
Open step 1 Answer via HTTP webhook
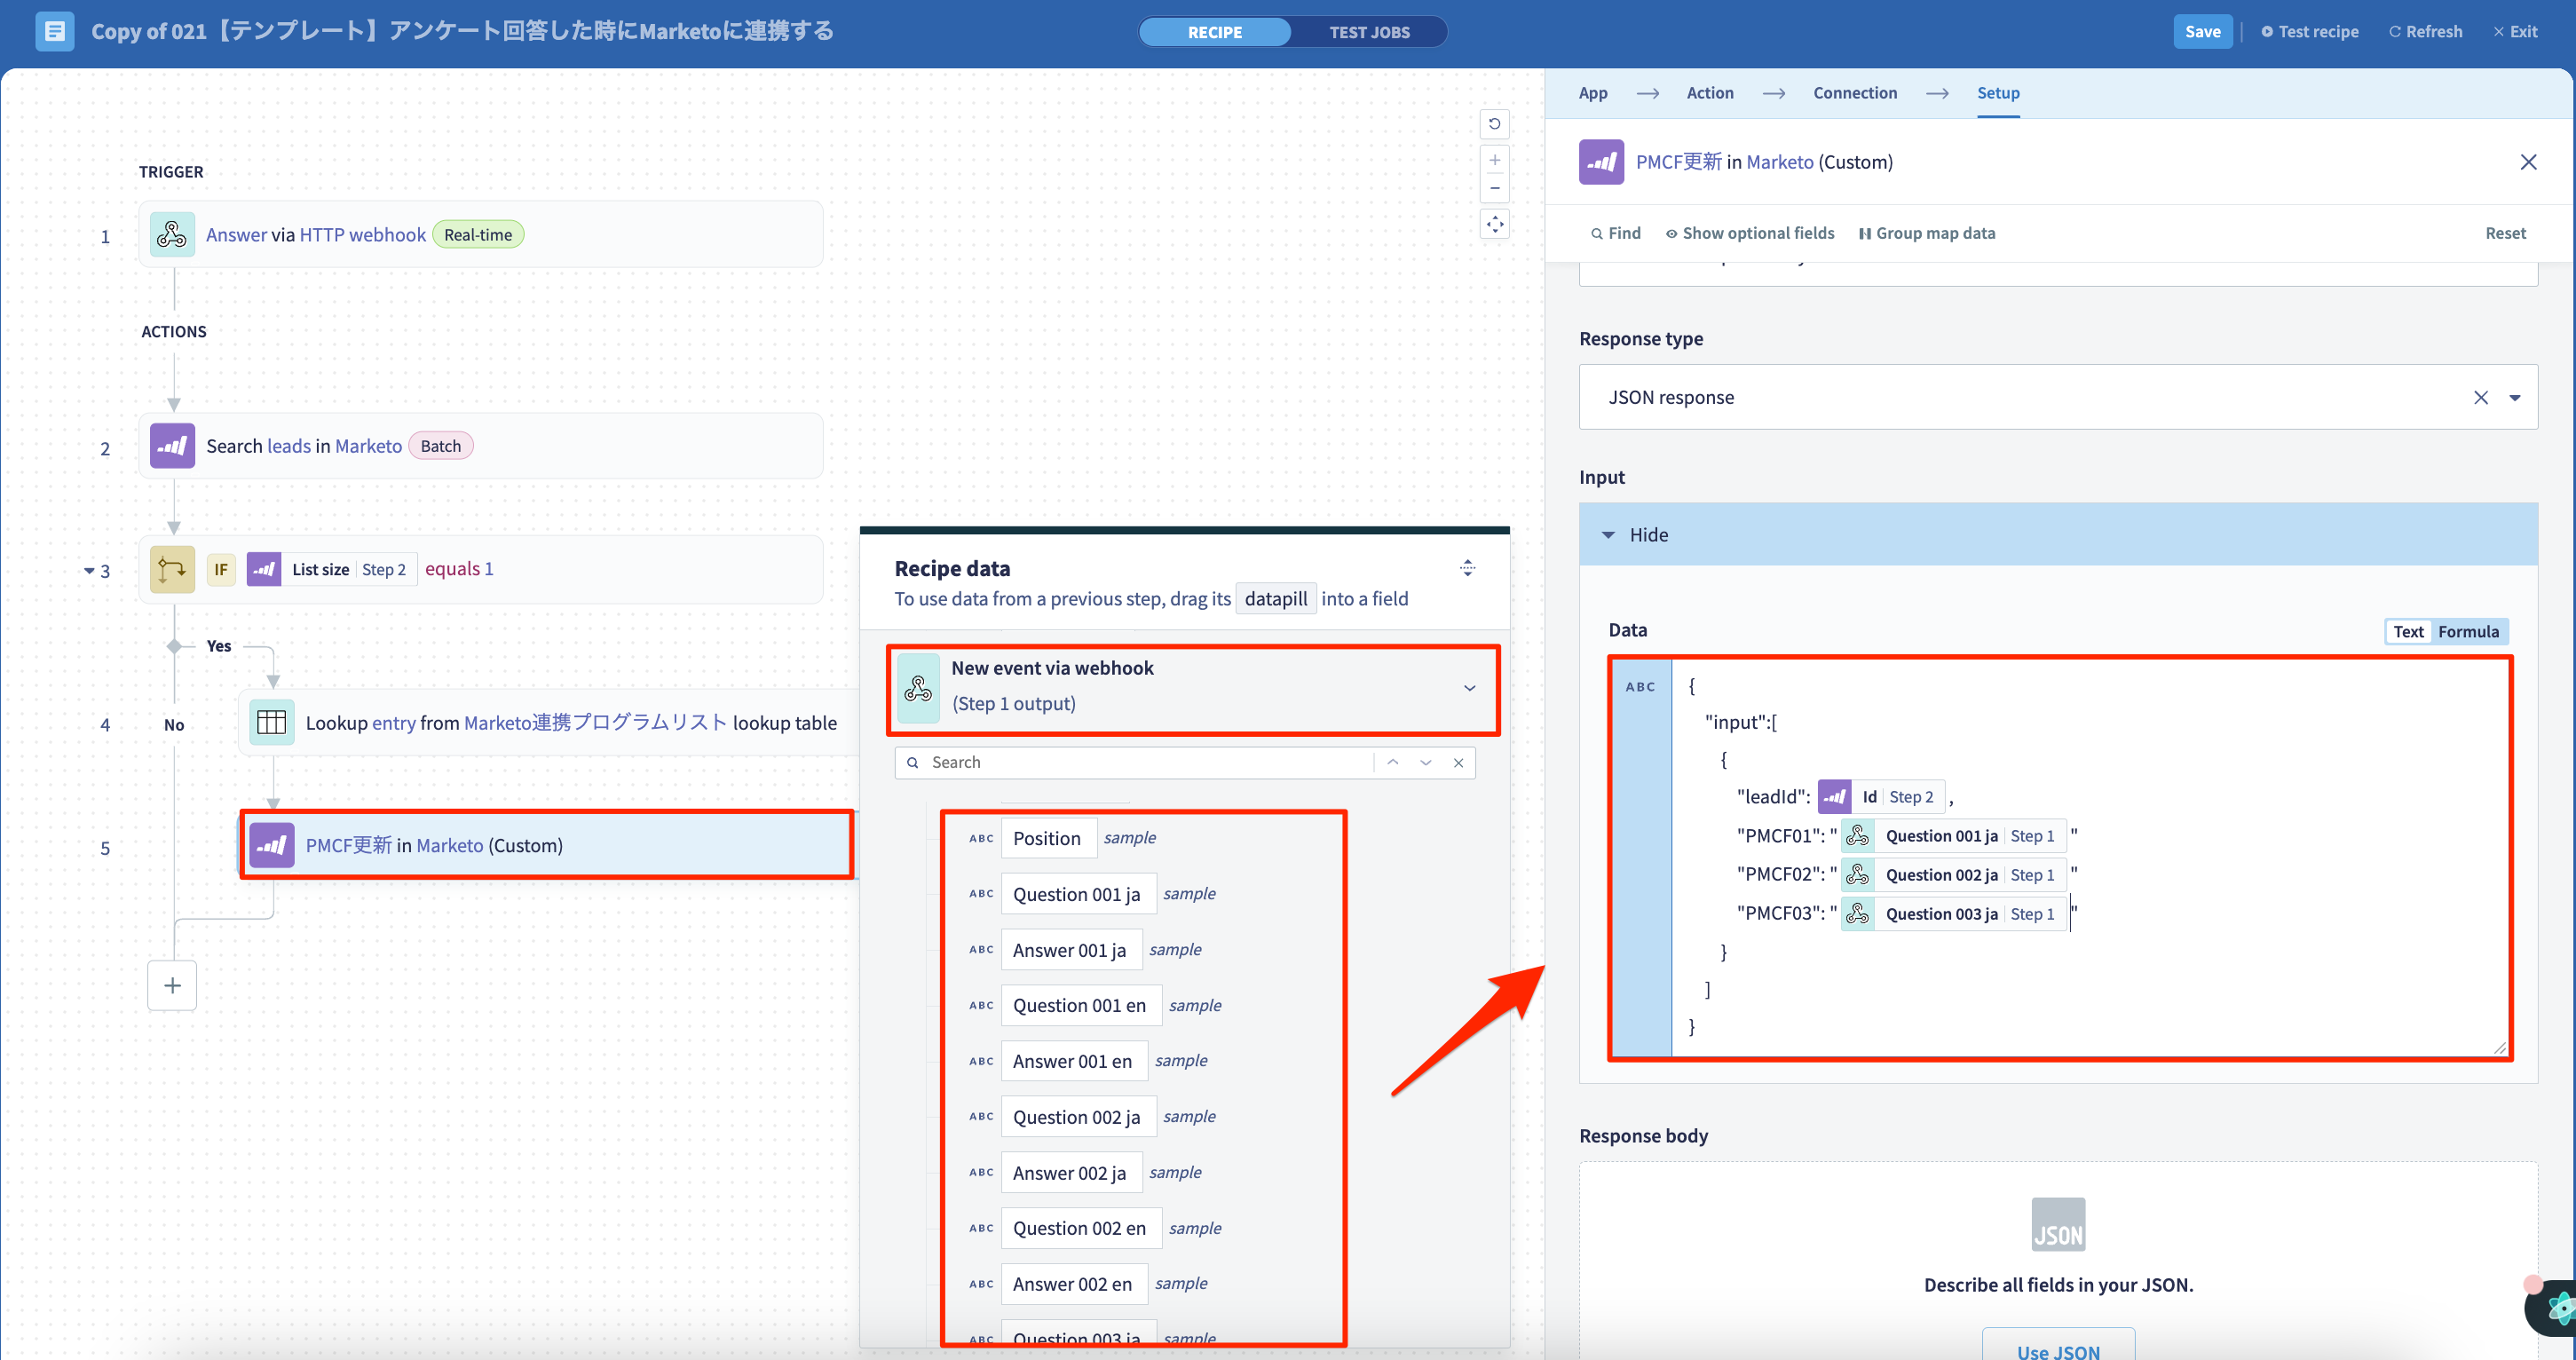(x=481, y=235)
